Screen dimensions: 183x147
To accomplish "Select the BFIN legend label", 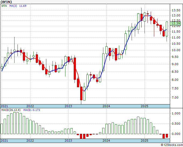I will (x=4, y=6).
